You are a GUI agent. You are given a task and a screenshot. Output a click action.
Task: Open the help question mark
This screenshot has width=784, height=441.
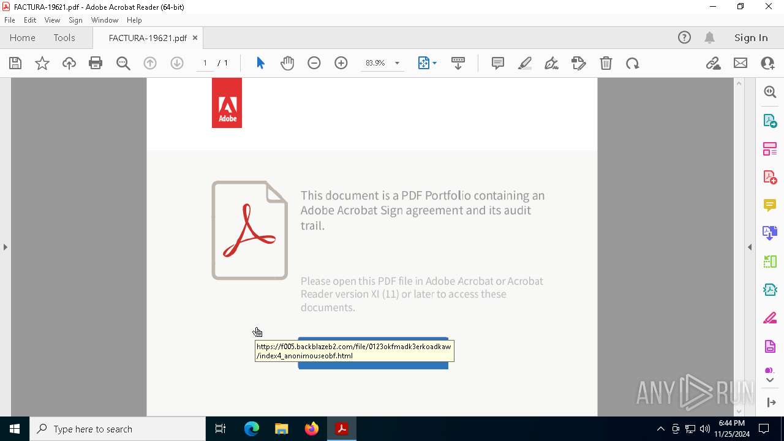click(x=684, y=37)
